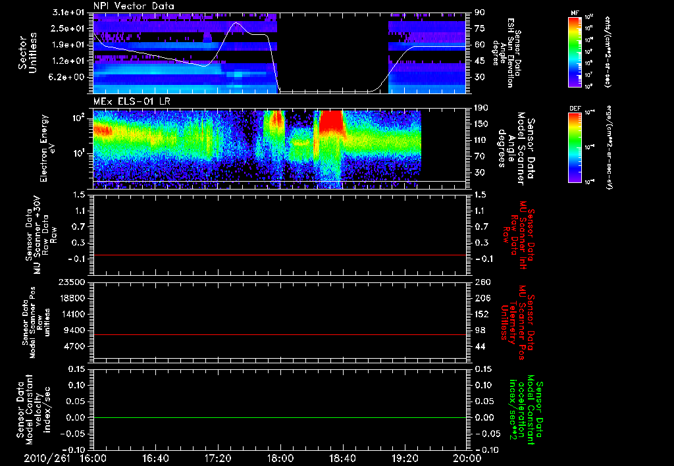Click the 70 scanner angle tick label
Image resolution: width=674 pixels, height=466 pixels.
[x=479, y=157]
